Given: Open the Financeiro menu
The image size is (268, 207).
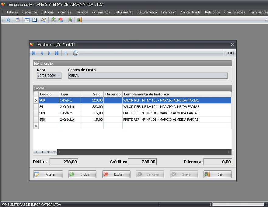Looking at the screenshot, I should [169, 12].
